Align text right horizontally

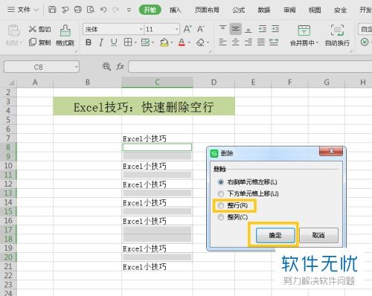pos(248,42)
